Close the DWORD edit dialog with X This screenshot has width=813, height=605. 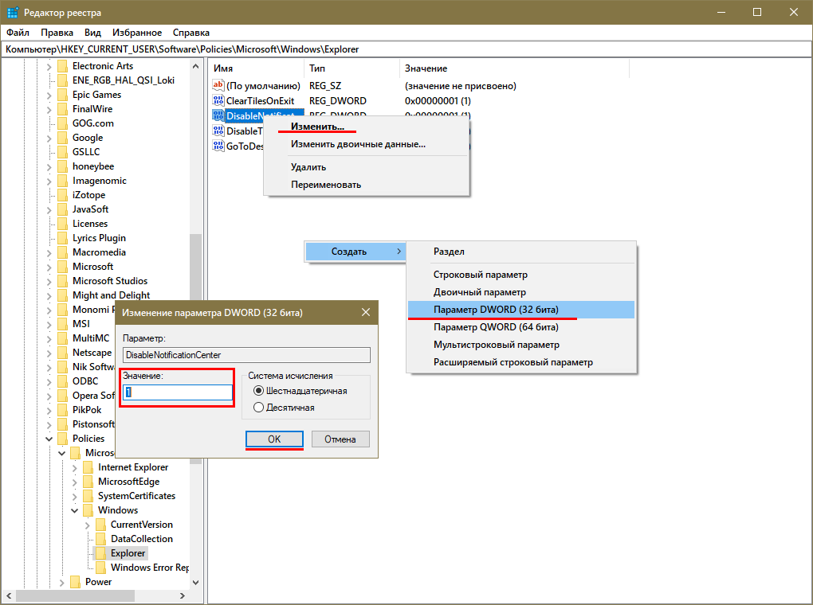point(366,312)
